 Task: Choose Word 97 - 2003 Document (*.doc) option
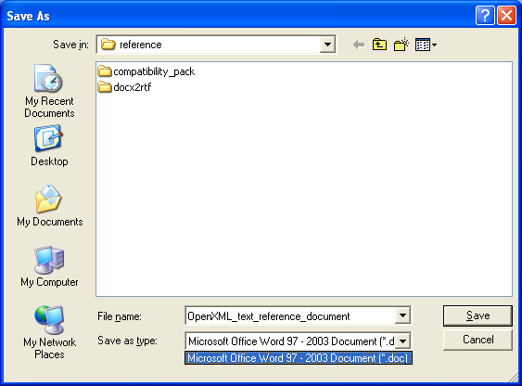click(299, 358)
